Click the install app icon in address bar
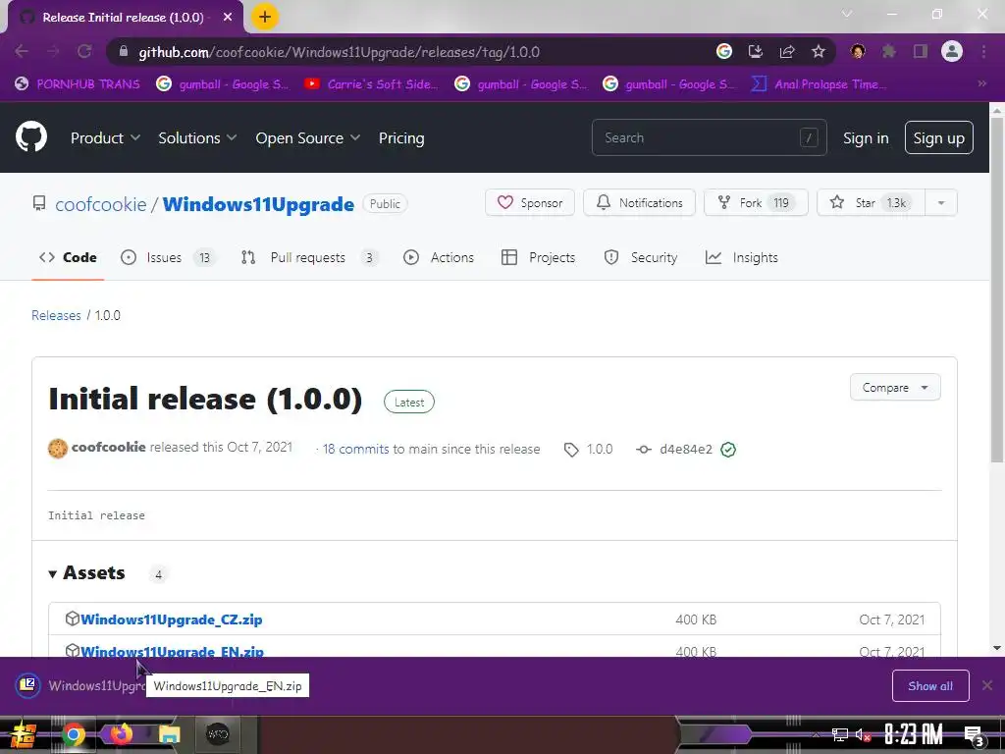The height and width of the screenshot is (754, 1005). pyautogui.click(x=756, y=51)
